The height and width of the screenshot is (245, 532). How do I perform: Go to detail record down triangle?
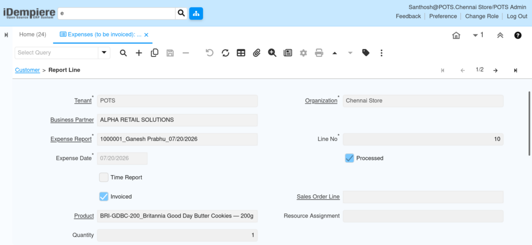click(x=350, y=53)
